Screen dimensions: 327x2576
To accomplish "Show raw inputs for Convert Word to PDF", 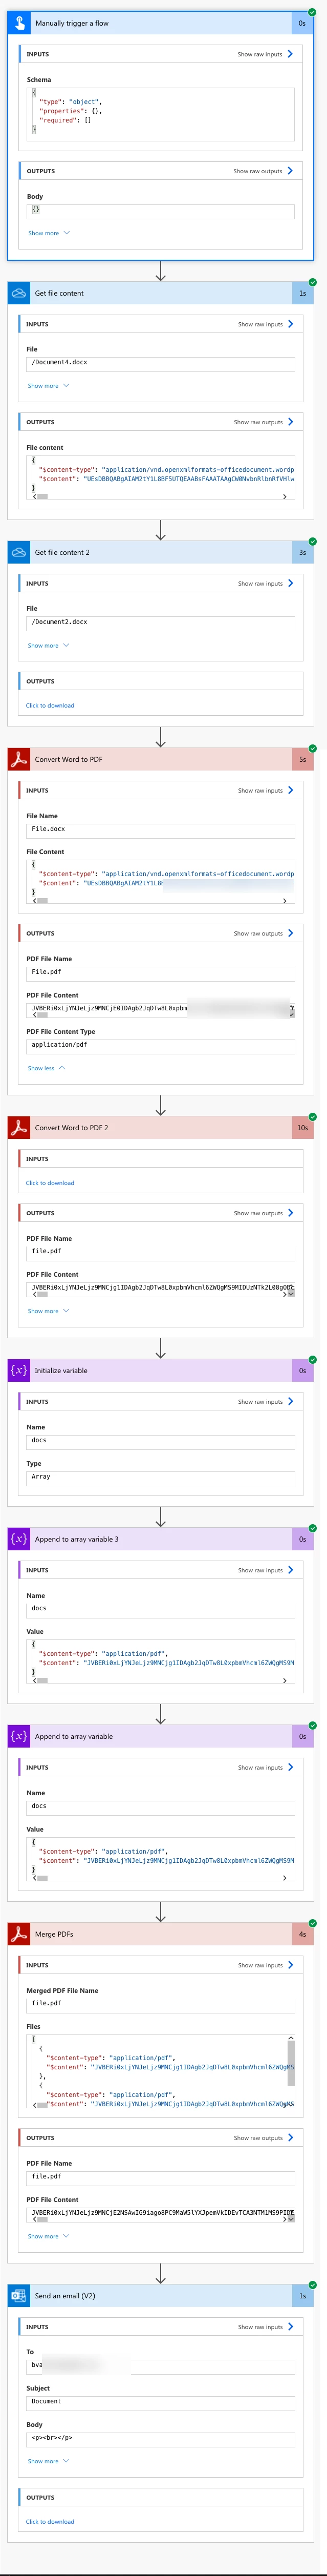I will point(265,790).
